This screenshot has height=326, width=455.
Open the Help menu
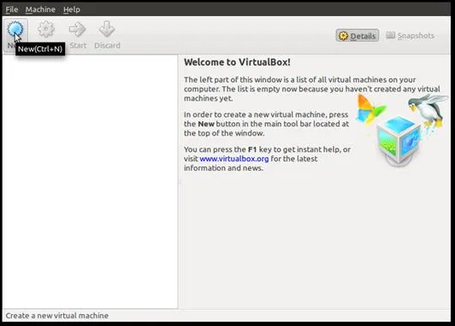point(72,9)
